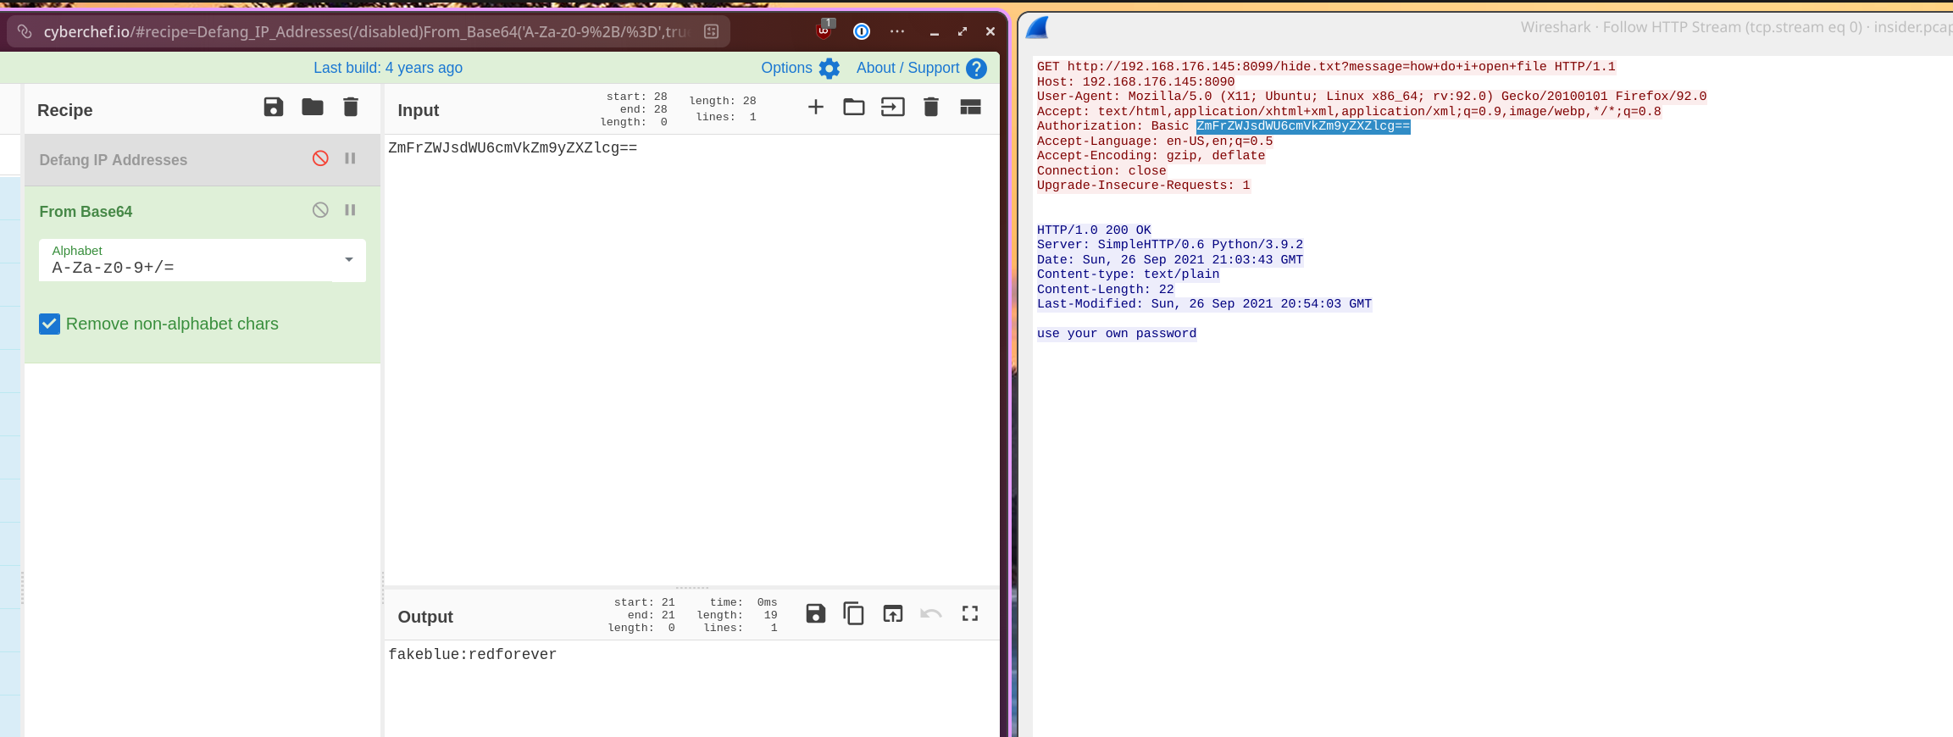Viewport: 1953px width, 737px height.
Task: Save the recipe using the save icon
Action: tap(273, 108)
